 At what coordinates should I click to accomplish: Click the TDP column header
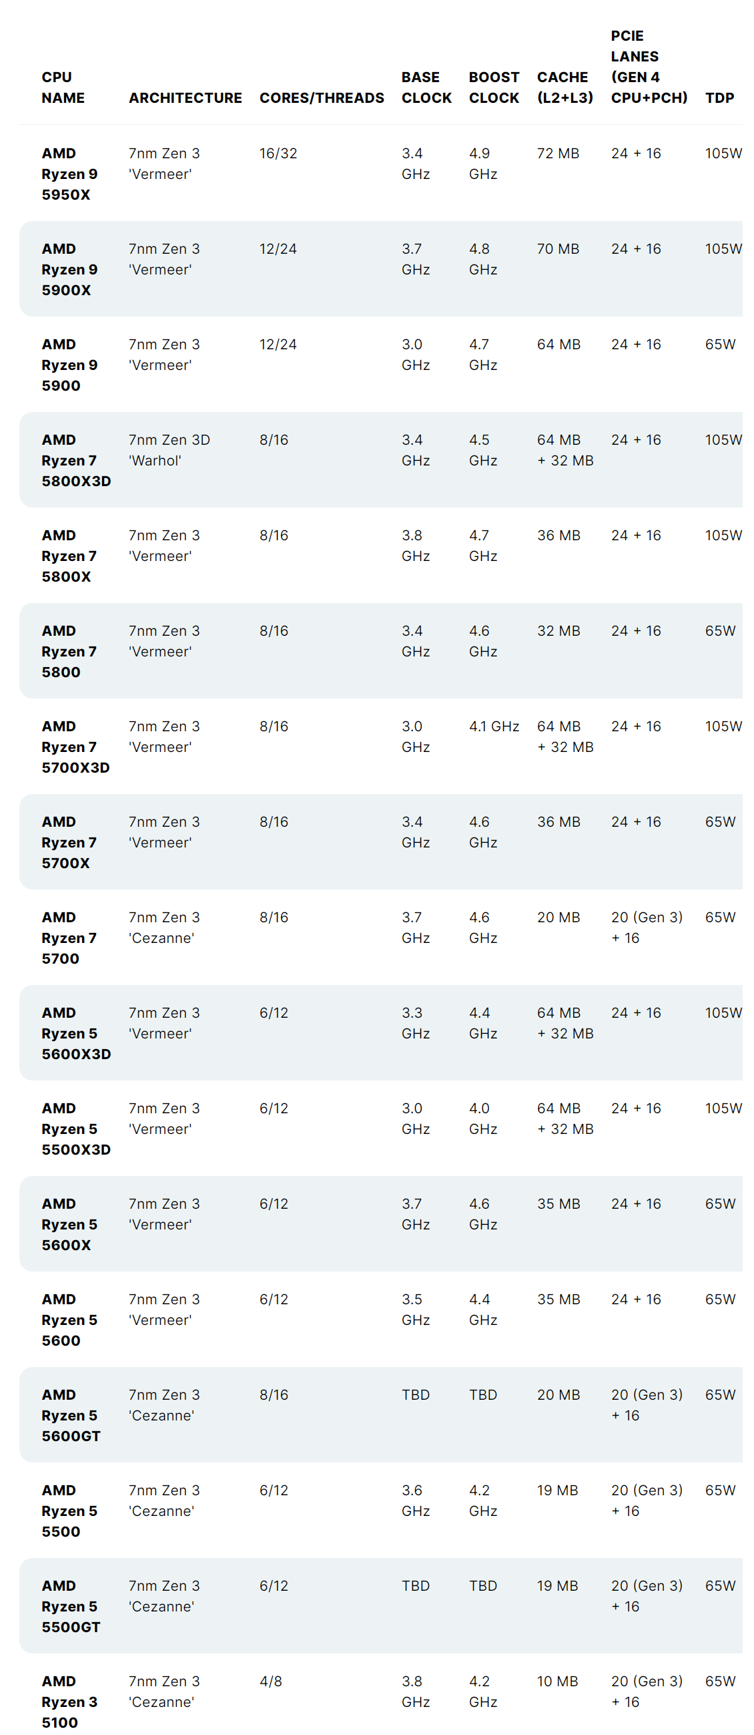[x=719, y=98]
